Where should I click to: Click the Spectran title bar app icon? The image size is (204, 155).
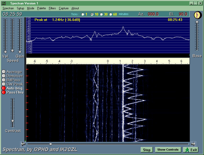(4, 3)
